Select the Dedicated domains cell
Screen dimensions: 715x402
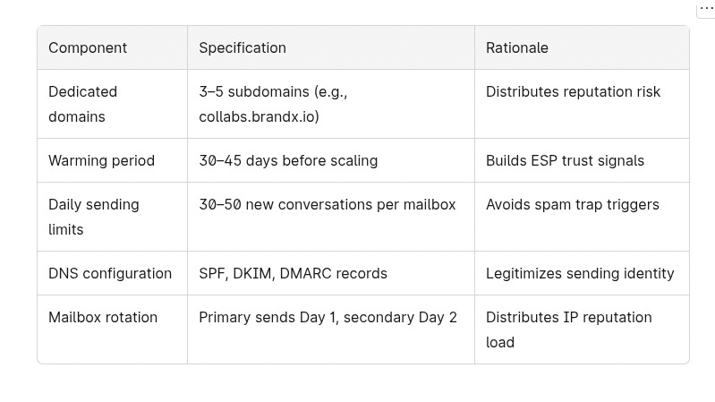pyautogui.click(x=83, y=104)
